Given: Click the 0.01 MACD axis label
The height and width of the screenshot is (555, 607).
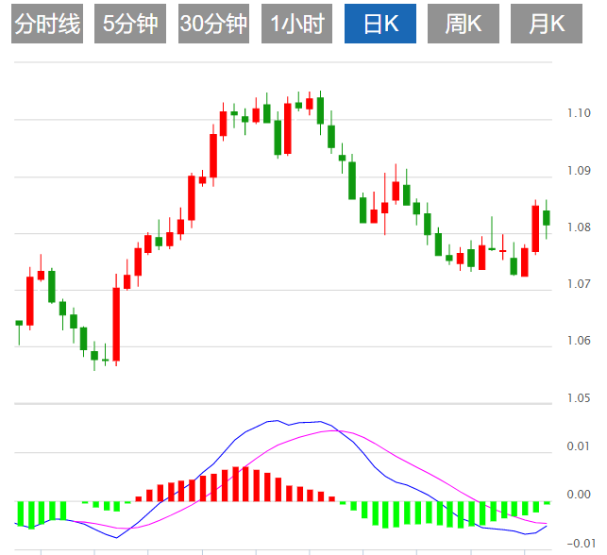Looking at the screenshot, I should click(579, 446).
